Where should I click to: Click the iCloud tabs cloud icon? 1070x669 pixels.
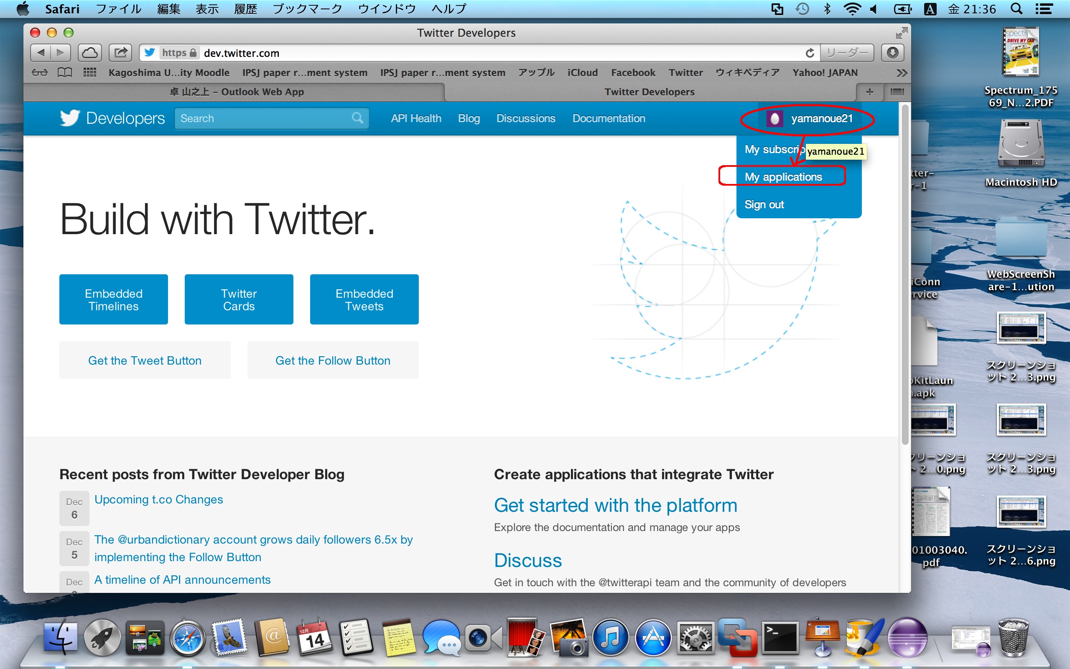tap(90, 53)
